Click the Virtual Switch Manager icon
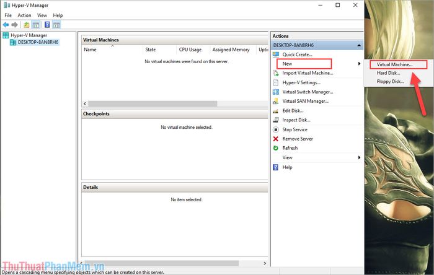434x275 pixels. pyautogui.click(x=276, y=92)
